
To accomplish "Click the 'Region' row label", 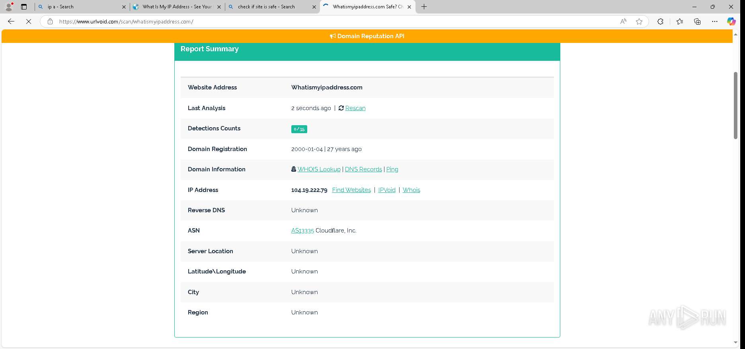I will [198, 312].
